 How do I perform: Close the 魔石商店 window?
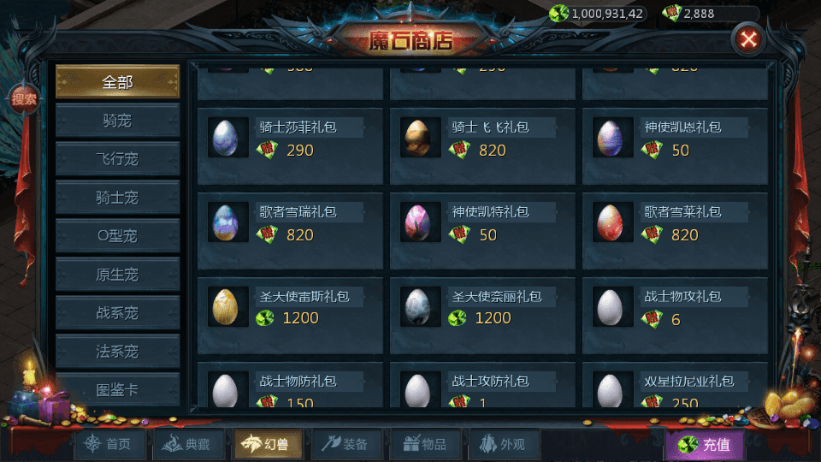pos(748,39)
